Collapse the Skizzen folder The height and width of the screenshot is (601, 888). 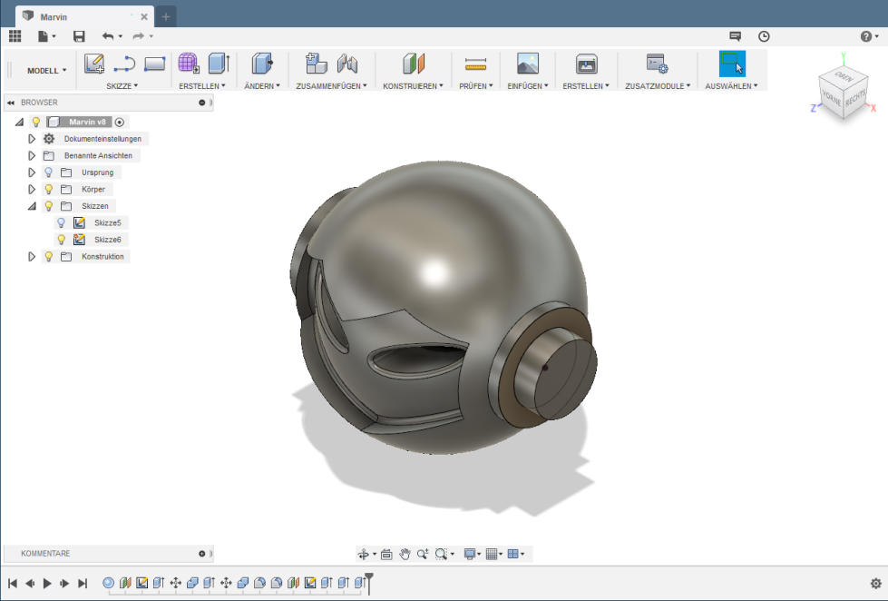click(32, 206)
